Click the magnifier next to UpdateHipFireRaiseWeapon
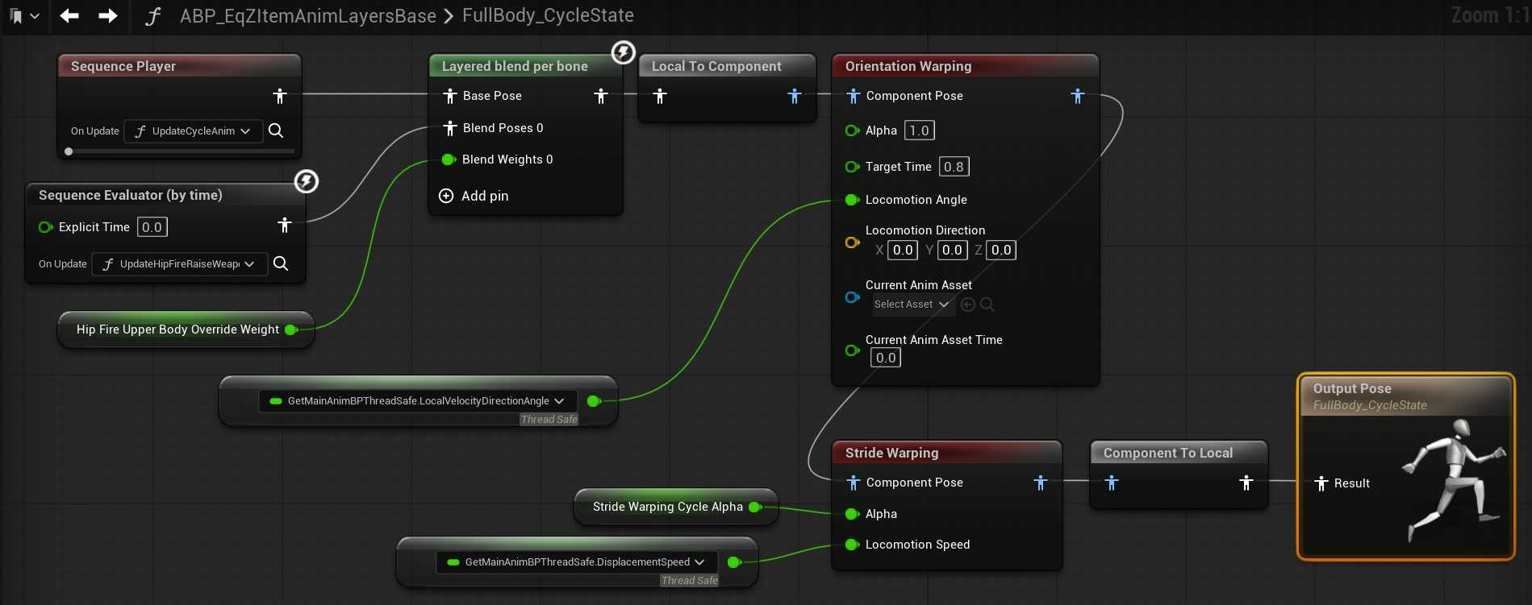The image size is (1532, 605). [x=281, y=263]
